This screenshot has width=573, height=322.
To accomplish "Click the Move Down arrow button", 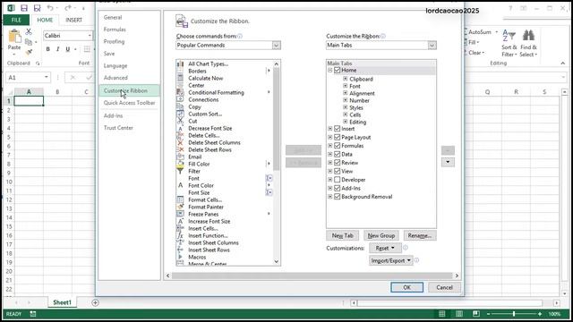I will tap(448, 162).
